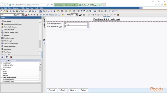Click the Finish button

(83, 90)
